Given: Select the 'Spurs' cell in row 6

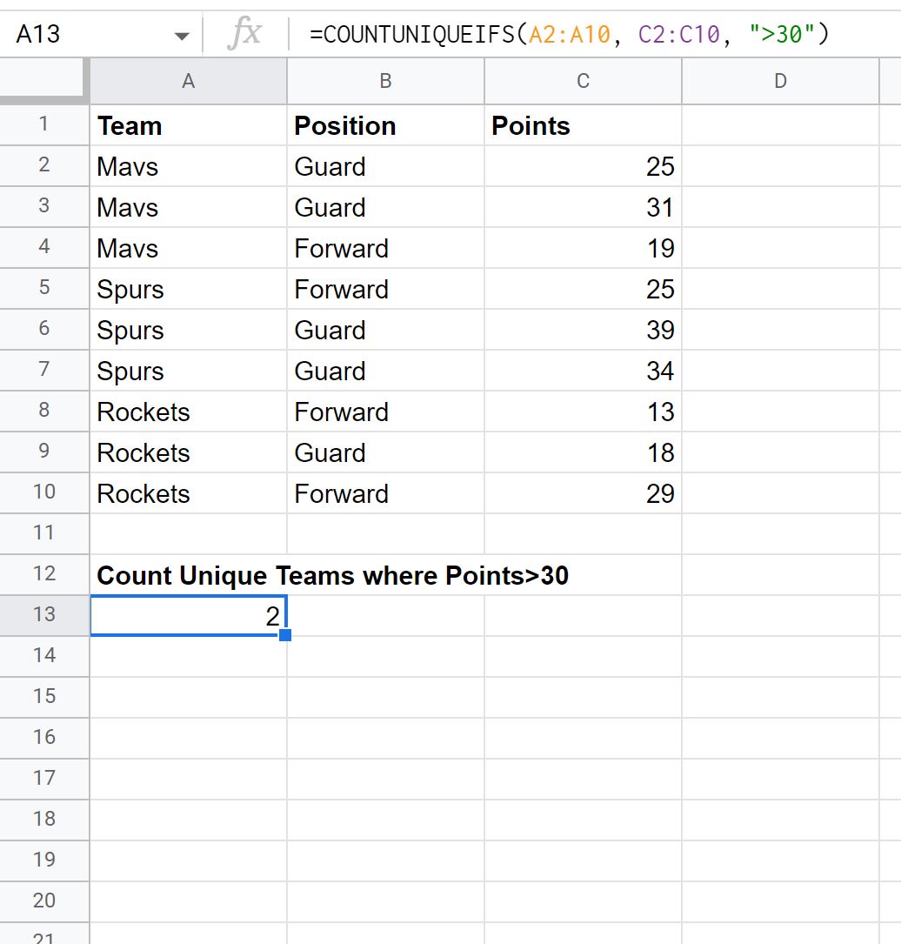Looking at the screenshot, I should click(x=188, y=330).
